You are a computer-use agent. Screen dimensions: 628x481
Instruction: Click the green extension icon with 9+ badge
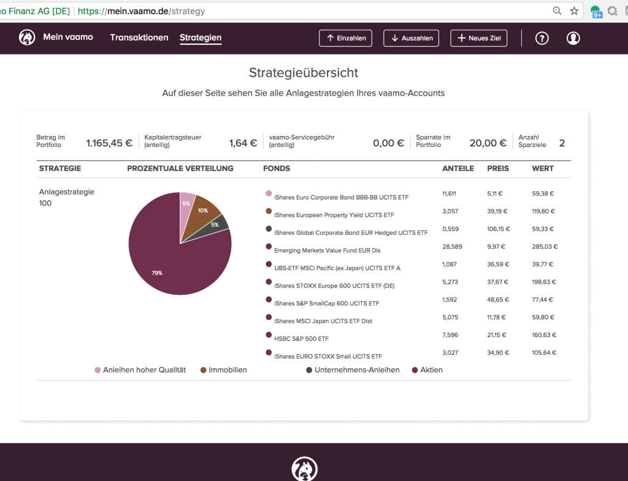point(596,12)
